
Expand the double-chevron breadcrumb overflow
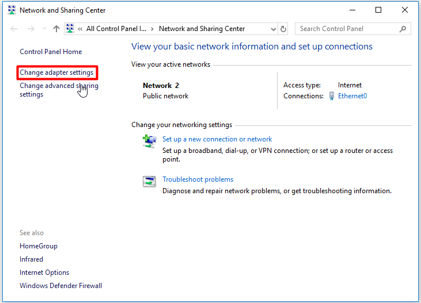80,29
